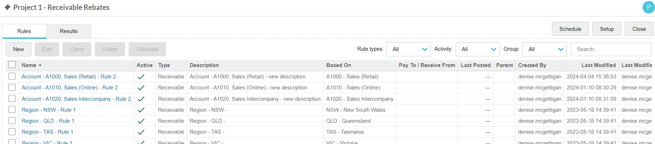Click active checkmark for Account A1000 rule

click(x=141, y=77)
